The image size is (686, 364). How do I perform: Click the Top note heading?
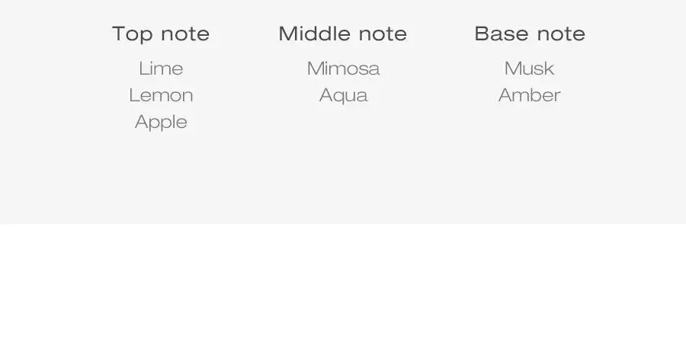tap(161, 34)
